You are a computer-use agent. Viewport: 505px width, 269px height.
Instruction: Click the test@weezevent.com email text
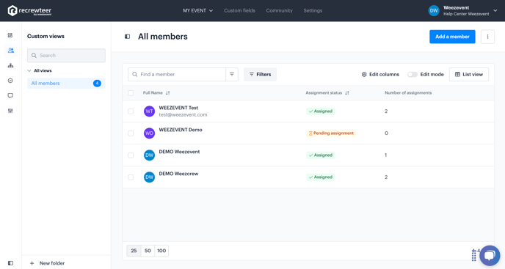(183, 115)
